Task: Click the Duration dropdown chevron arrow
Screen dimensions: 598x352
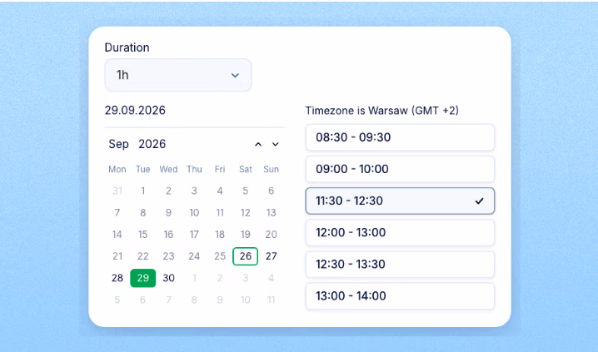Action: click(x=235, y=76)
